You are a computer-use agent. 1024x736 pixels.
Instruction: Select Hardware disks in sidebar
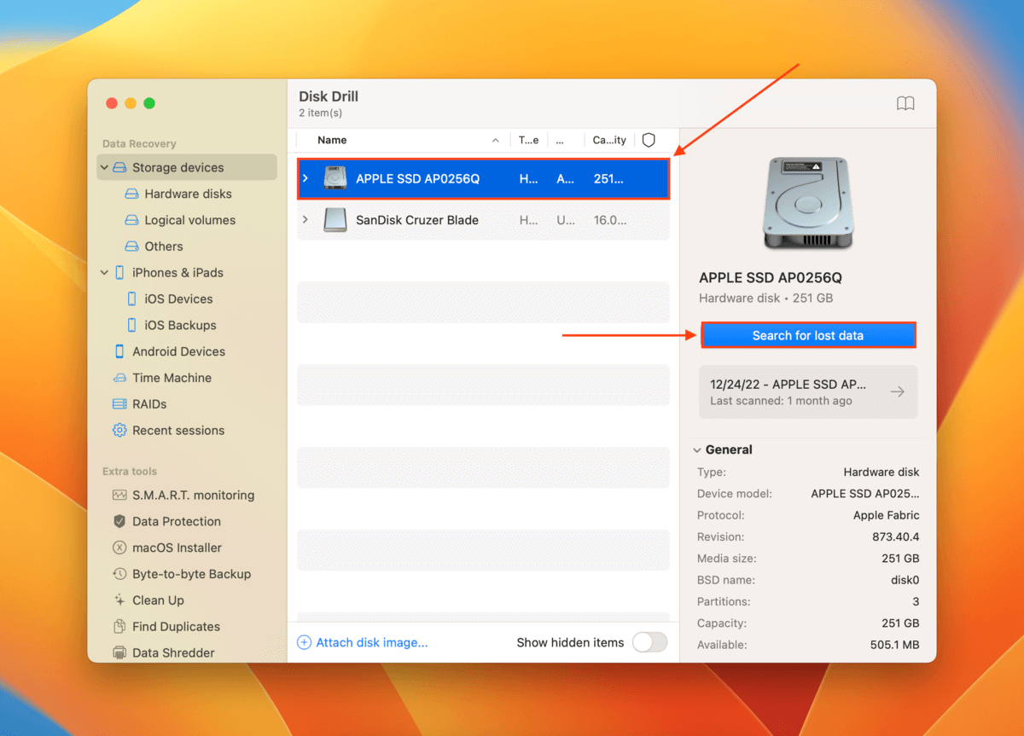click(x=188, y=194)
